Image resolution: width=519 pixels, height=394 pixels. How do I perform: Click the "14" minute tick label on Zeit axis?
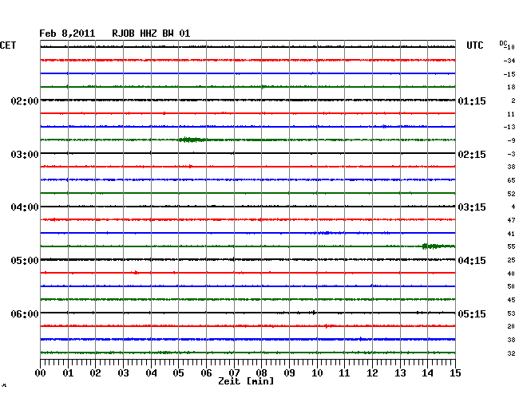pyautogui.click(x=427, y=373)
